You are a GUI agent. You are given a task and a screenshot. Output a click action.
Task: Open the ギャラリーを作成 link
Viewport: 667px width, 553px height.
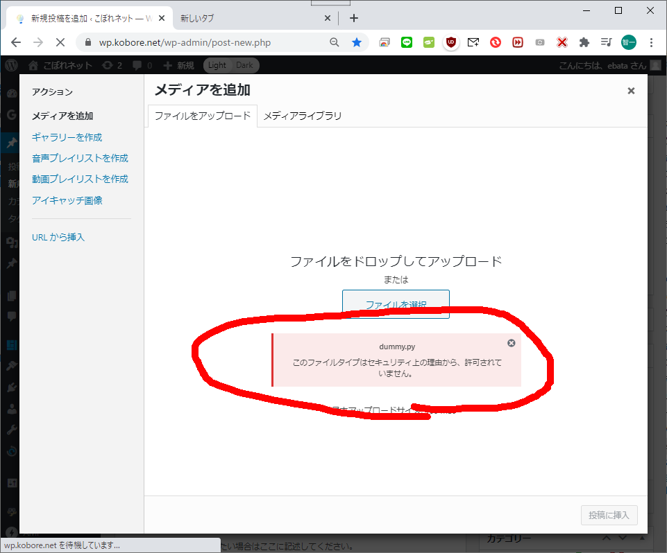pyautogui.click(x=67, y=137)
